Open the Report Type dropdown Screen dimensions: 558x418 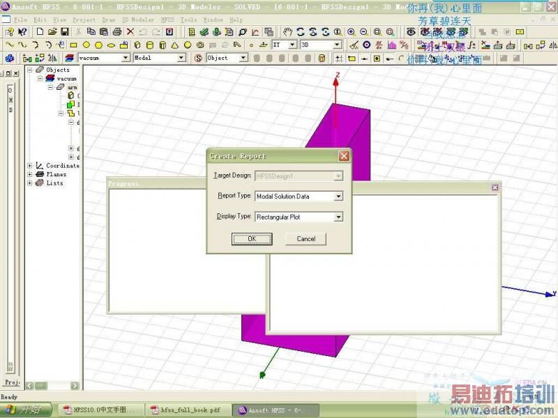338,196
